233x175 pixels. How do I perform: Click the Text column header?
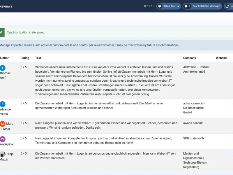click(38, 58)
